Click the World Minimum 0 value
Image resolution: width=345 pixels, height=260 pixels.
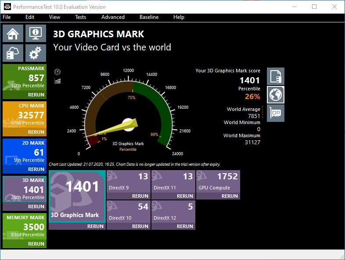[259, 129]
